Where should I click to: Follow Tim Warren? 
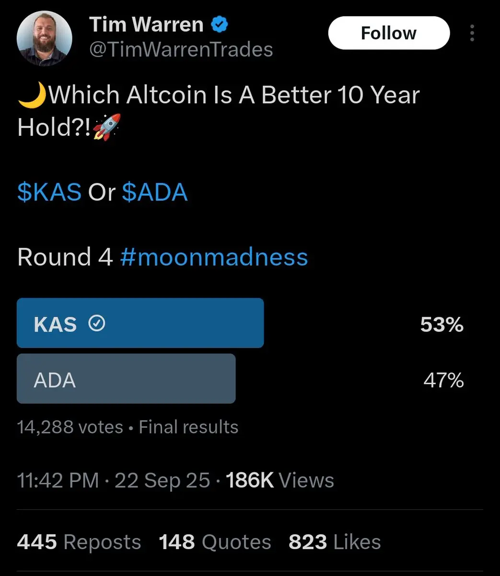(389, 33)
